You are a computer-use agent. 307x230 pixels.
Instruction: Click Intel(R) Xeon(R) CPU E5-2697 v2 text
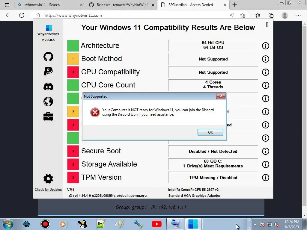point(193,190)
